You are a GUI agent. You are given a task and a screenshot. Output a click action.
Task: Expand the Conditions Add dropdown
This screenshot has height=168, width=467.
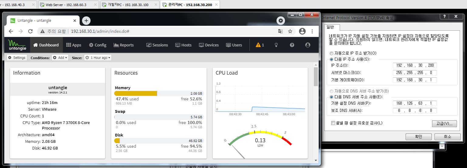(x=60, y=58)
